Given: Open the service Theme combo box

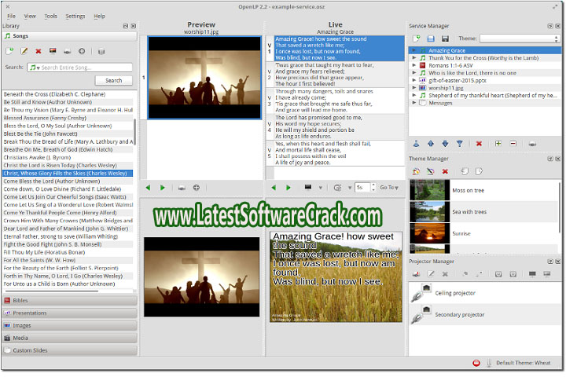Looking at the screenshot, I should (520, 38).
